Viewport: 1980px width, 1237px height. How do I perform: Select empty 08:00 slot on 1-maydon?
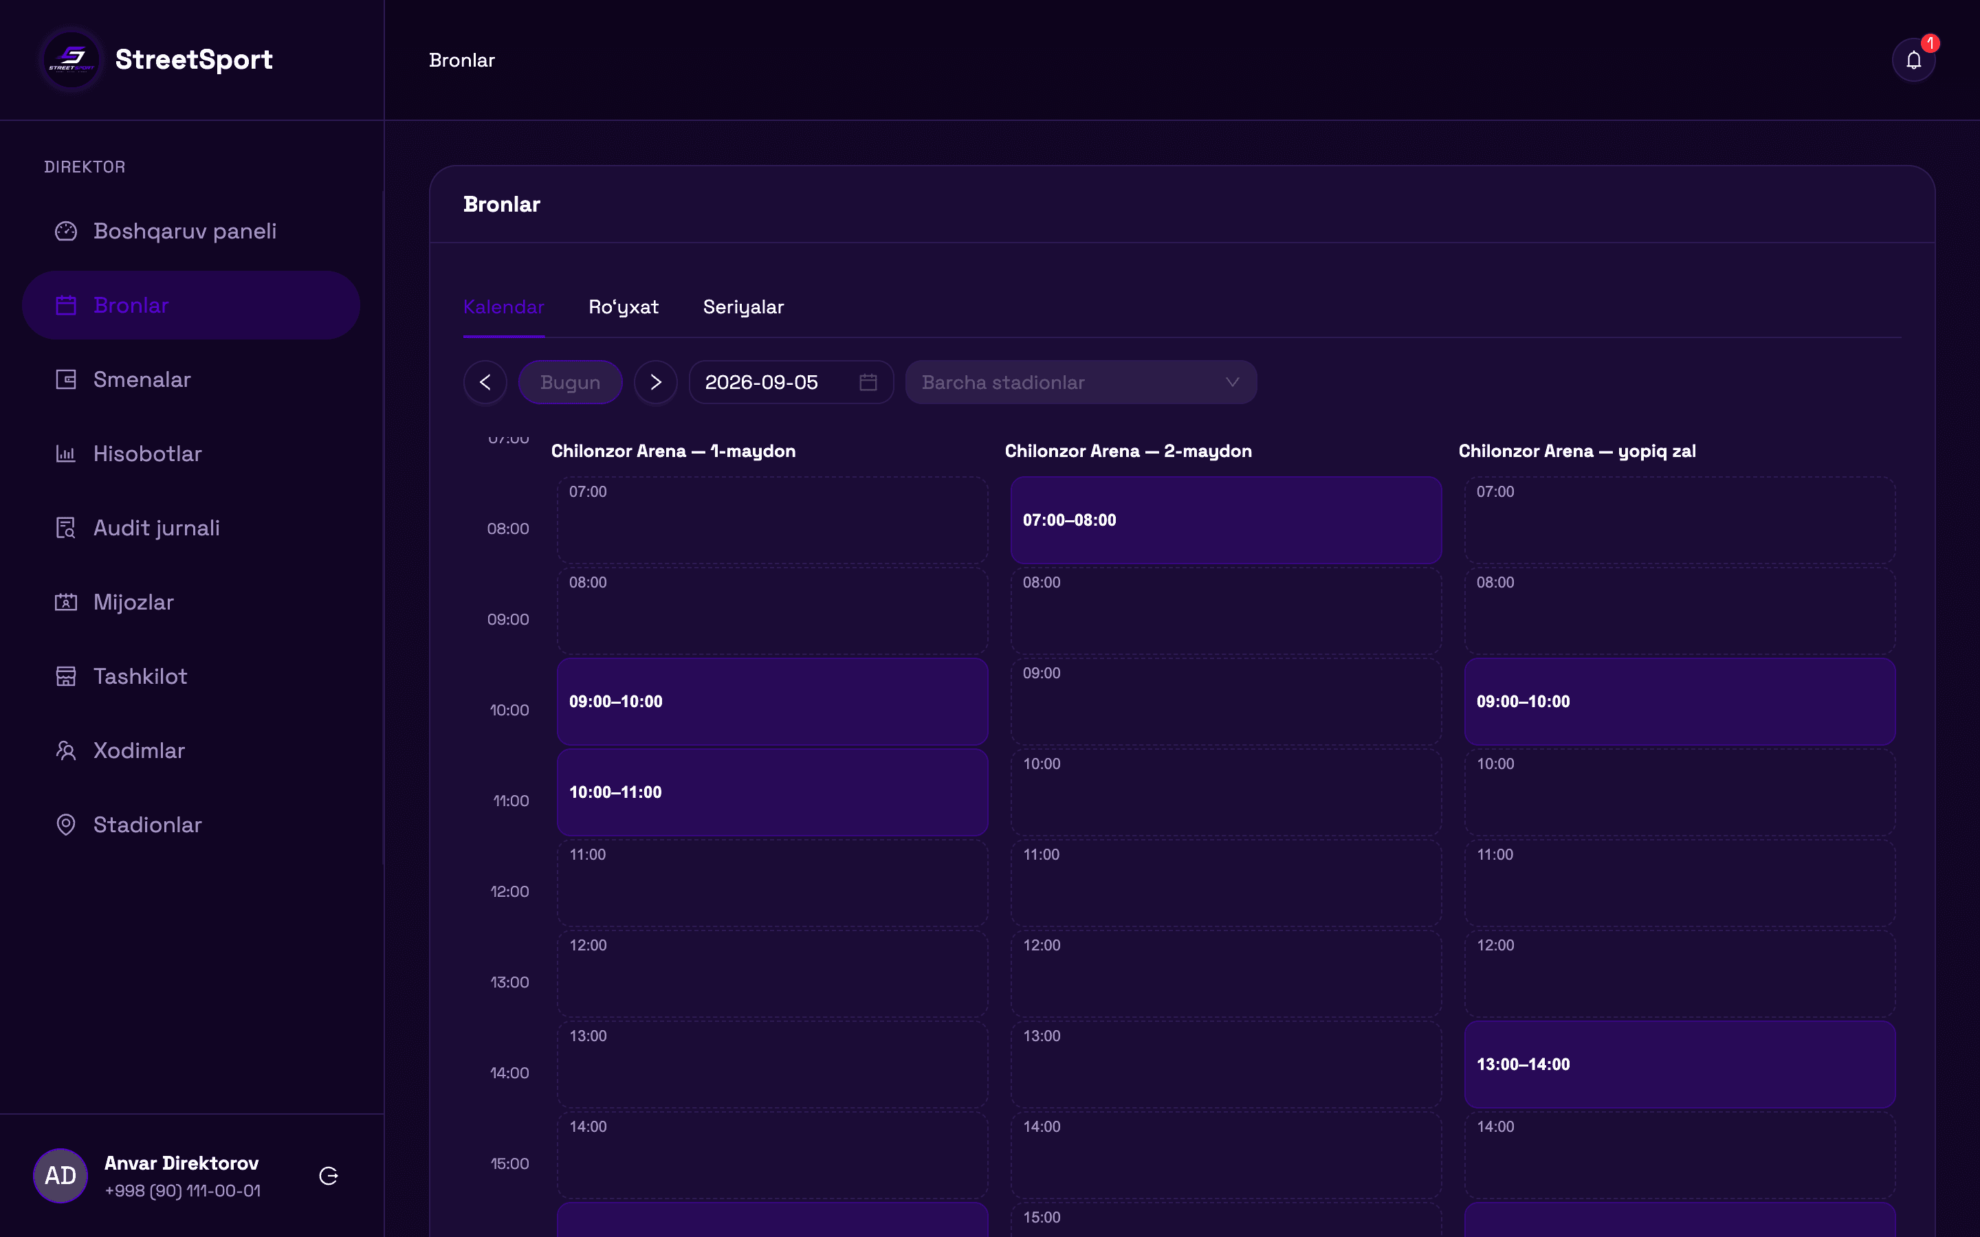772,611
